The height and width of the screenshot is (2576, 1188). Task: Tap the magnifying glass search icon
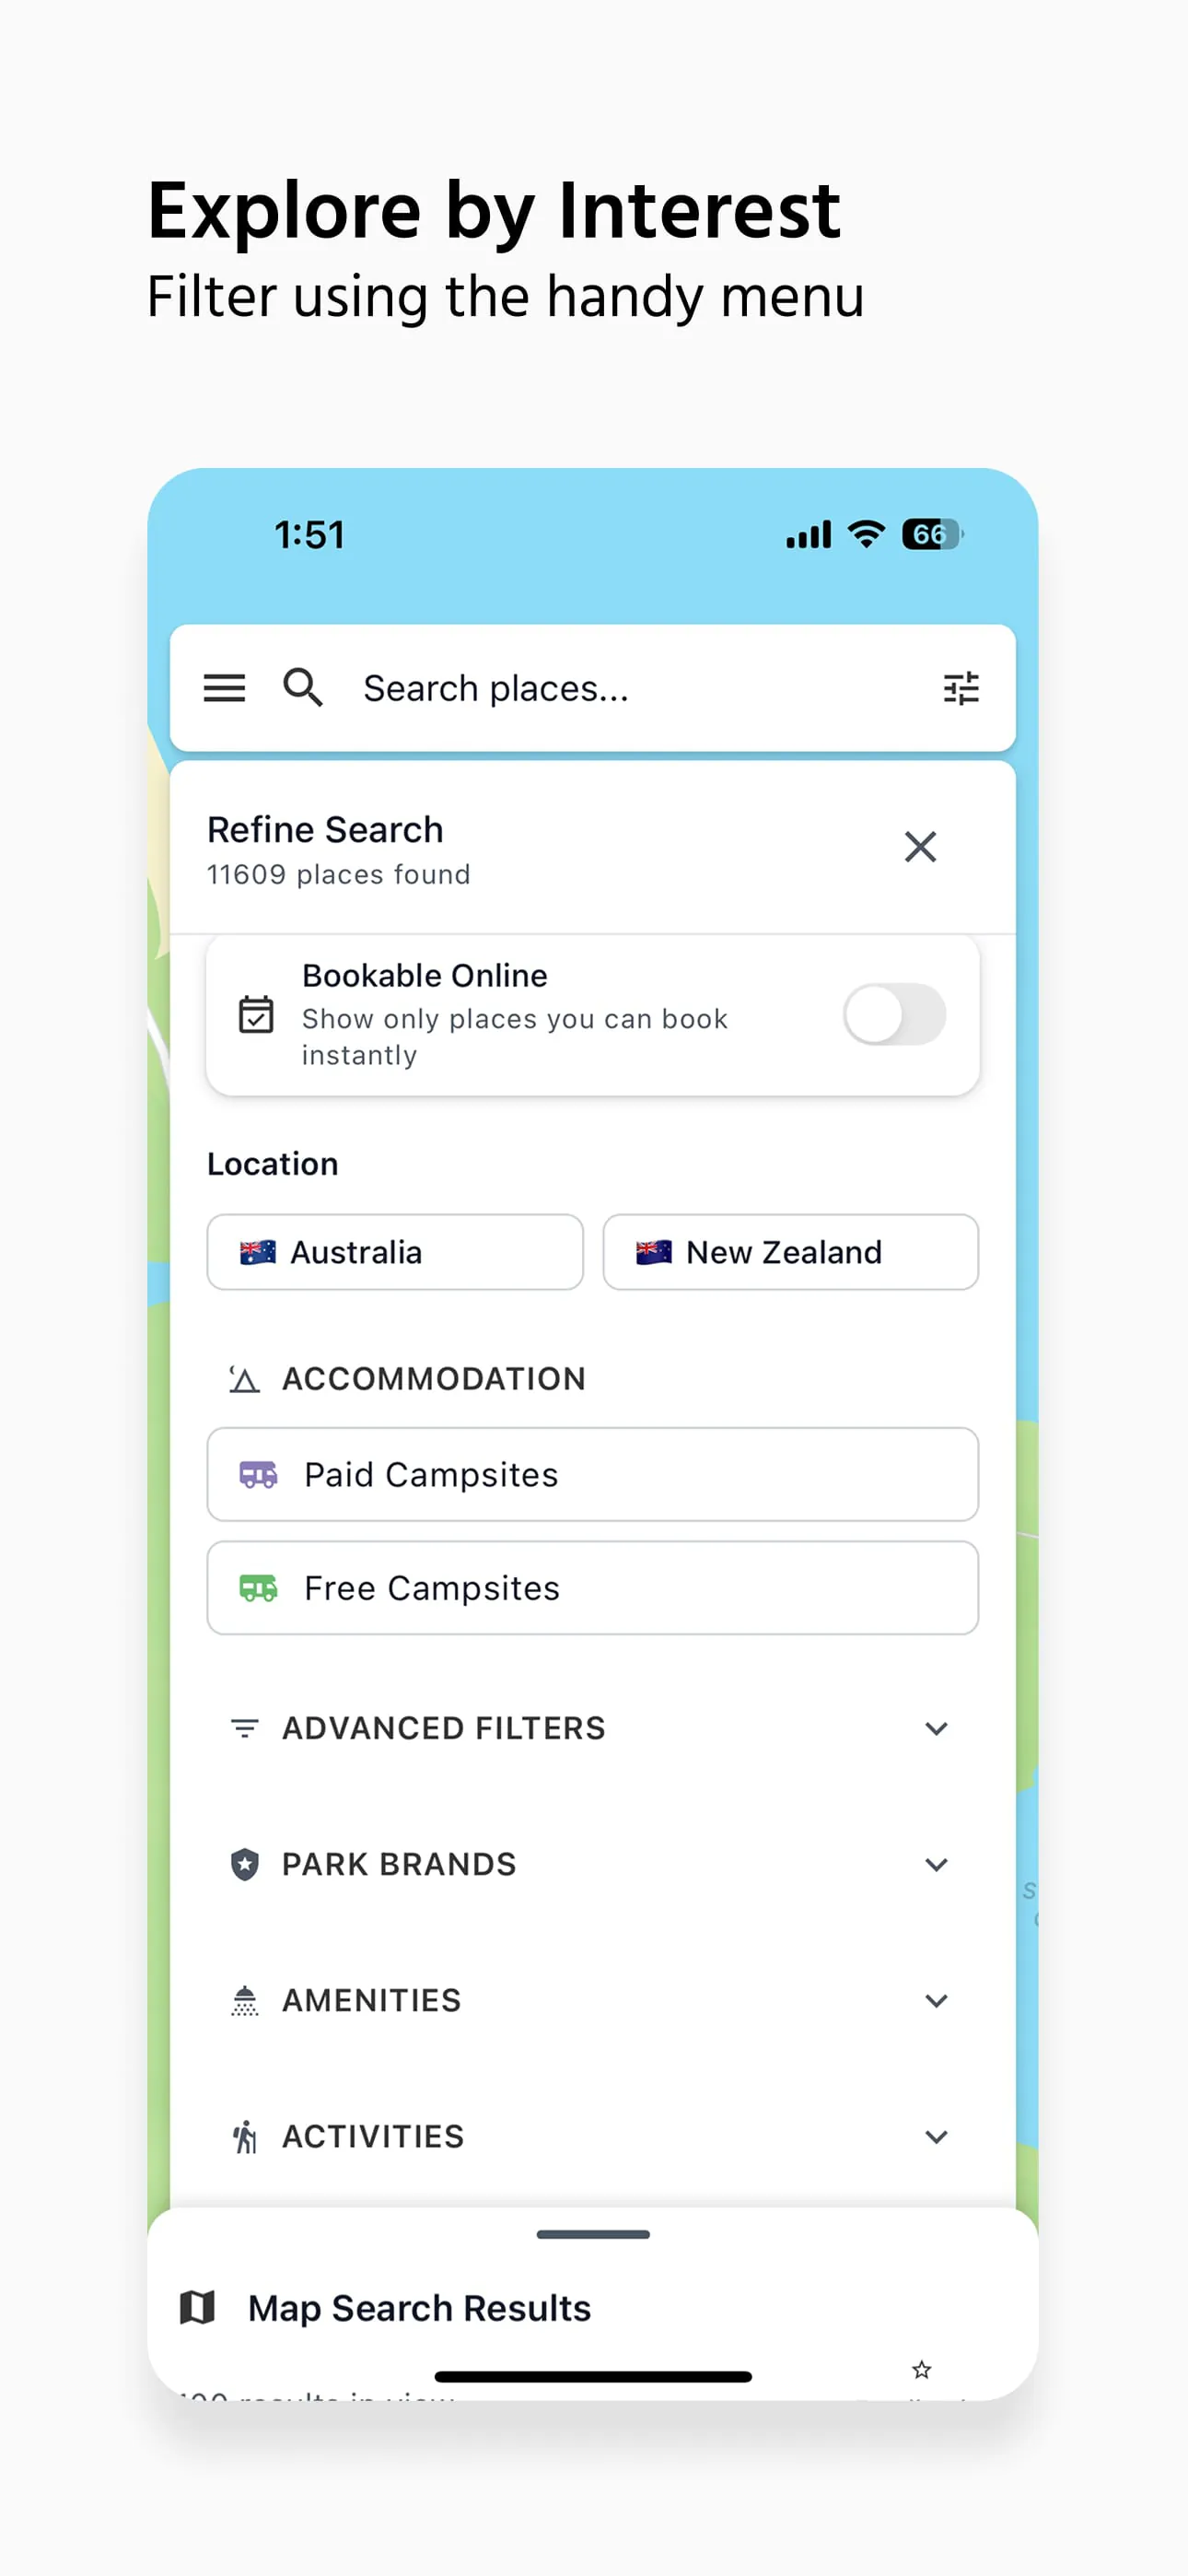(x=302, y=688)
